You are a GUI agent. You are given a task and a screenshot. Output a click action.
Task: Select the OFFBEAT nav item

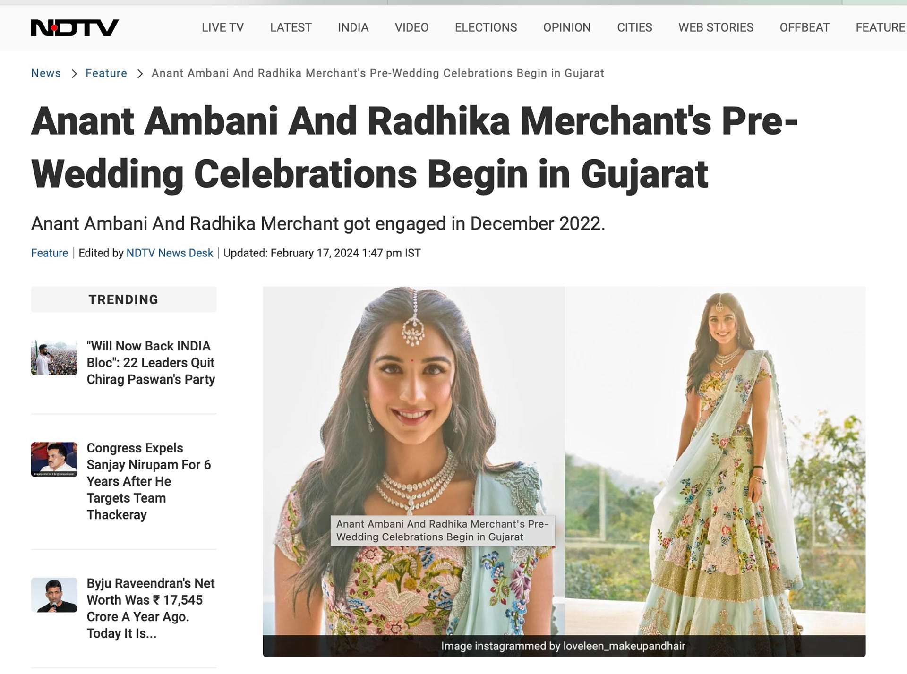(x=804, y=27)
